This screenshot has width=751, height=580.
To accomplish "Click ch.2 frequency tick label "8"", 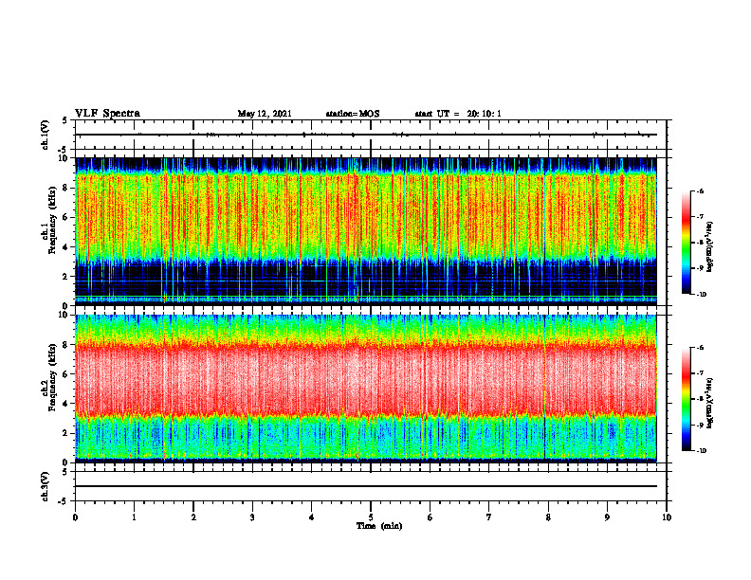I will (x=66, y=345).
